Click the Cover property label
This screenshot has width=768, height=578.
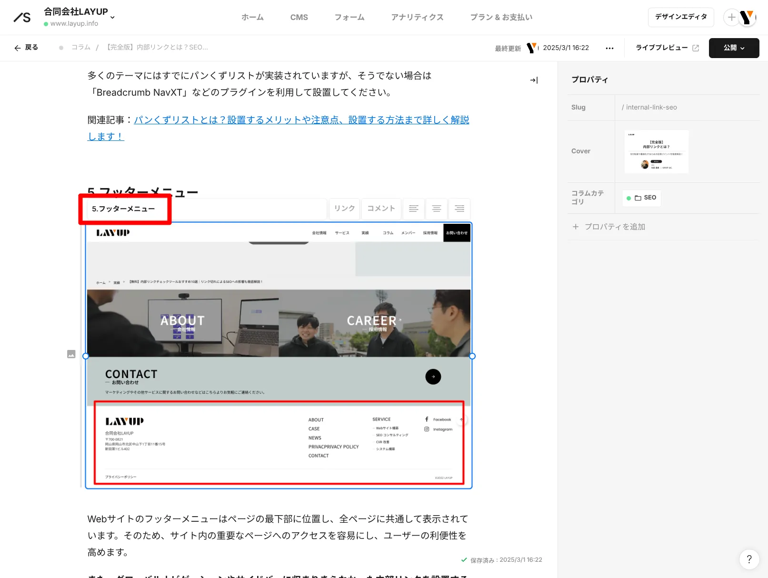(x=581, y=151)
